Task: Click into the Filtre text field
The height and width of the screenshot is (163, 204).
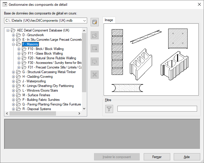Action: click(x=157, y=109)
